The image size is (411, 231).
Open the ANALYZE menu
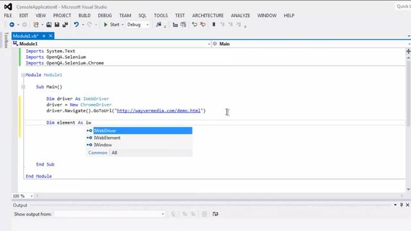240,15
